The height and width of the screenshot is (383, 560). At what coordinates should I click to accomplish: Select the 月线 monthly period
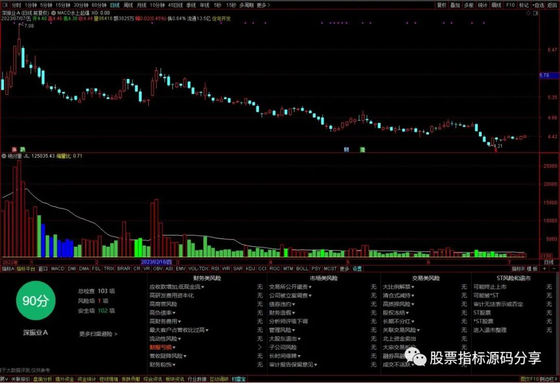142,5
